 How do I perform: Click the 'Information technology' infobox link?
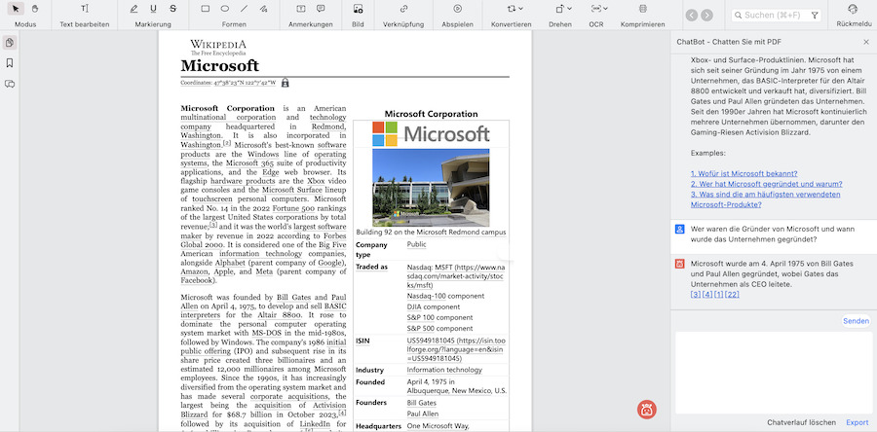point(444,370)
